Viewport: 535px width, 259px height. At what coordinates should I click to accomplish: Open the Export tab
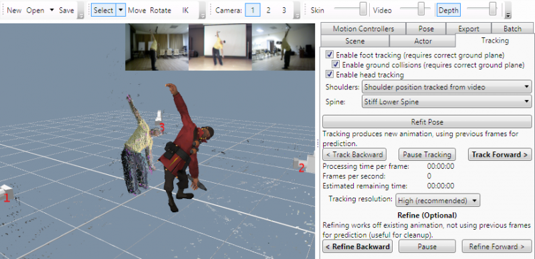[469, 29]
